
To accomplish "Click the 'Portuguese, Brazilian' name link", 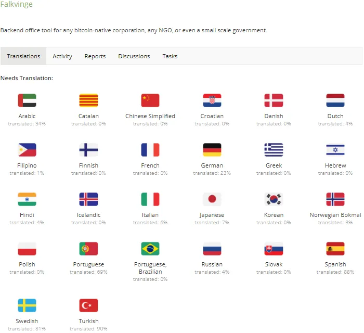I will coord(150,268).
